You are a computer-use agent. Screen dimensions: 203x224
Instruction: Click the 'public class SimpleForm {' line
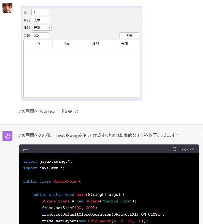(x=52, y=181)
